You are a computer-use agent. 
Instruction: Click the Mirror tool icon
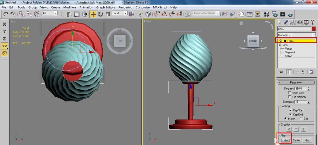coord(225,14)
